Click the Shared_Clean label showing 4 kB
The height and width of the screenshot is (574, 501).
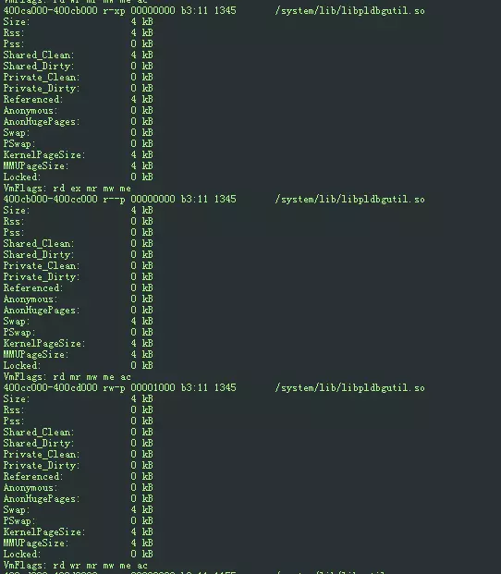point(39,55)
